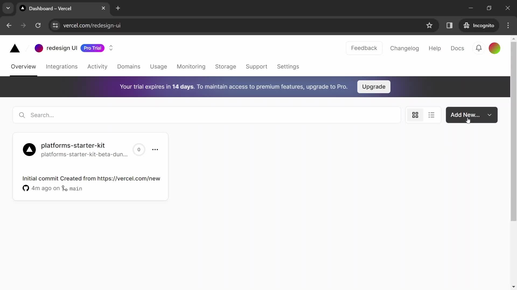Switch to the Storage tab
Image resolution: width=517 pixels, height=290 pixels.
coord(226,67)
